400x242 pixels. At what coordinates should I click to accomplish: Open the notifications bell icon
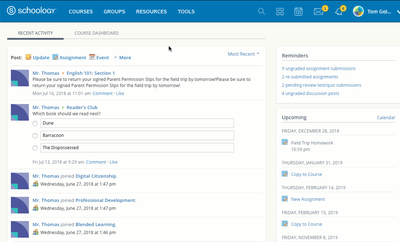(x=339, y=12)
